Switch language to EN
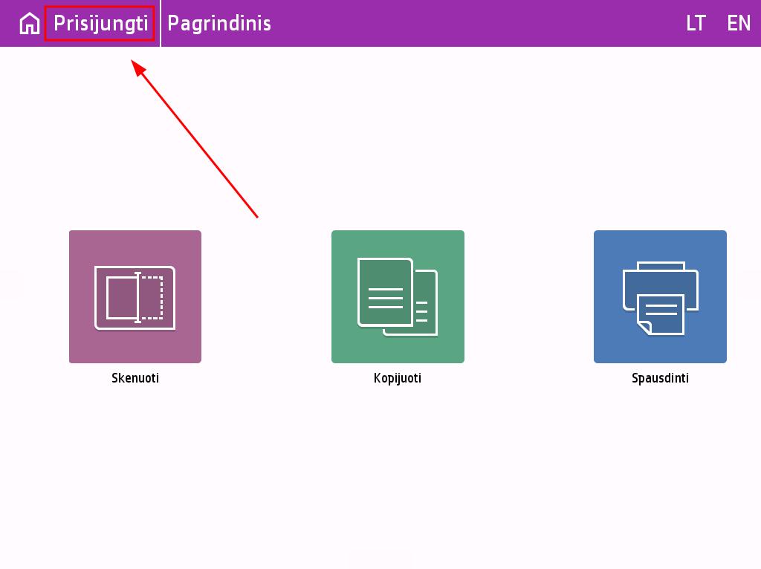Viewport: 761px width, 569px height. tap(739, 24)
